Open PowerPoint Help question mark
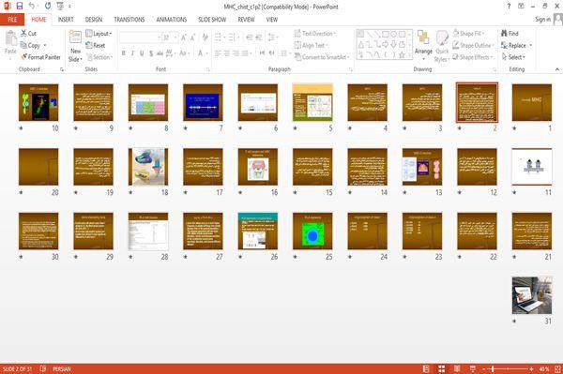This screenshot has width=563, height=374. [x=509, y=7]
